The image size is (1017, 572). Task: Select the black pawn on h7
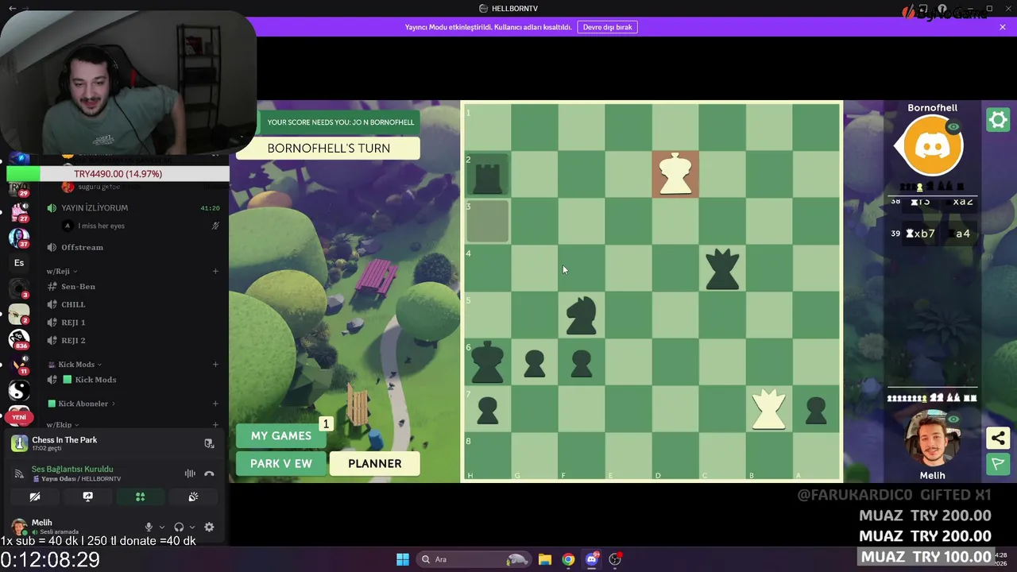point(488,411)
